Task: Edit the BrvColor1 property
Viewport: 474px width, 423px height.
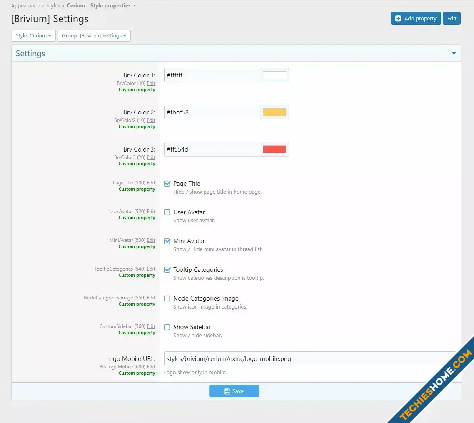Action: (x=151, y=83)
